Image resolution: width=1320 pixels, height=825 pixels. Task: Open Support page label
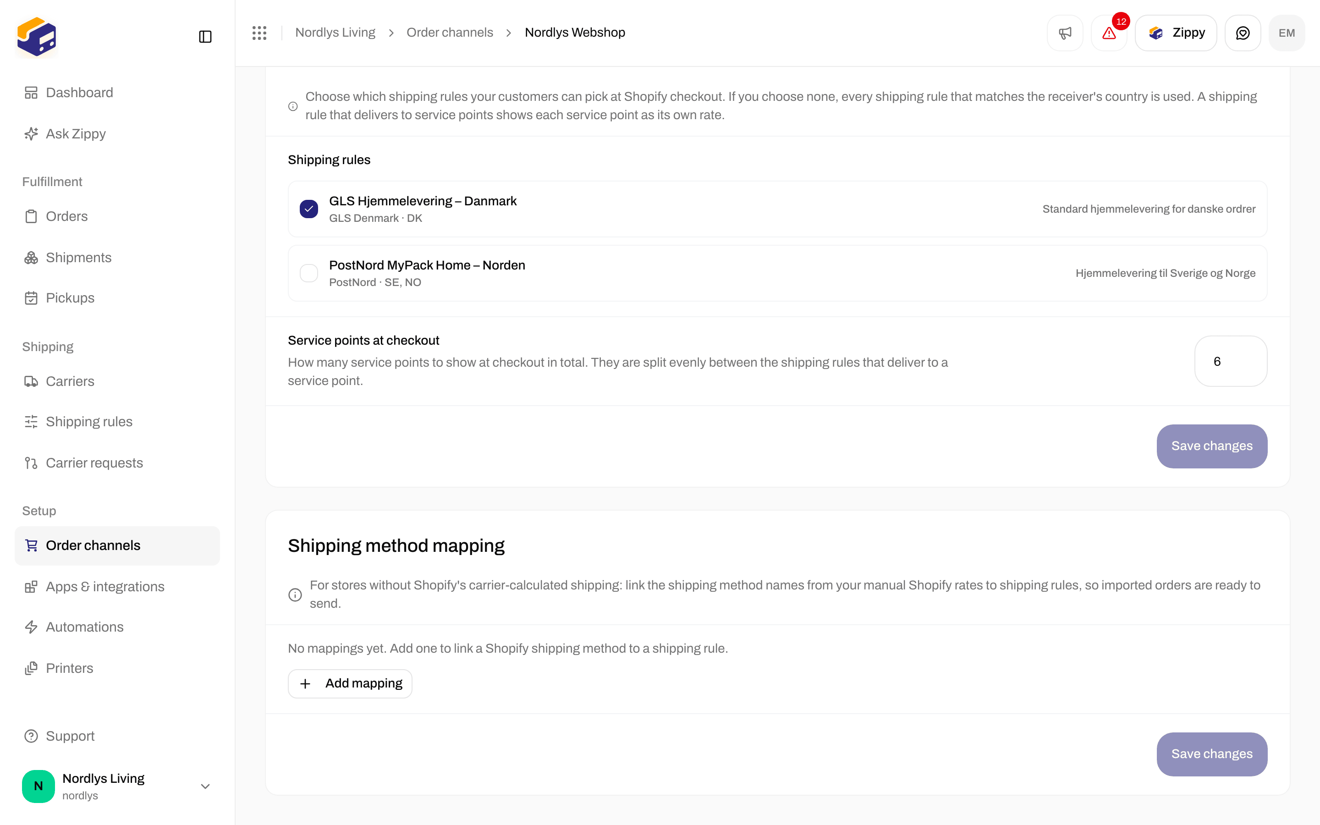coord(70,736)
